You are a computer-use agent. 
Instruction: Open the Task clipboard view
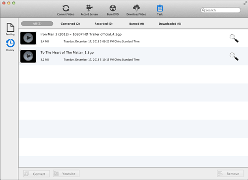tap(160, 10)
